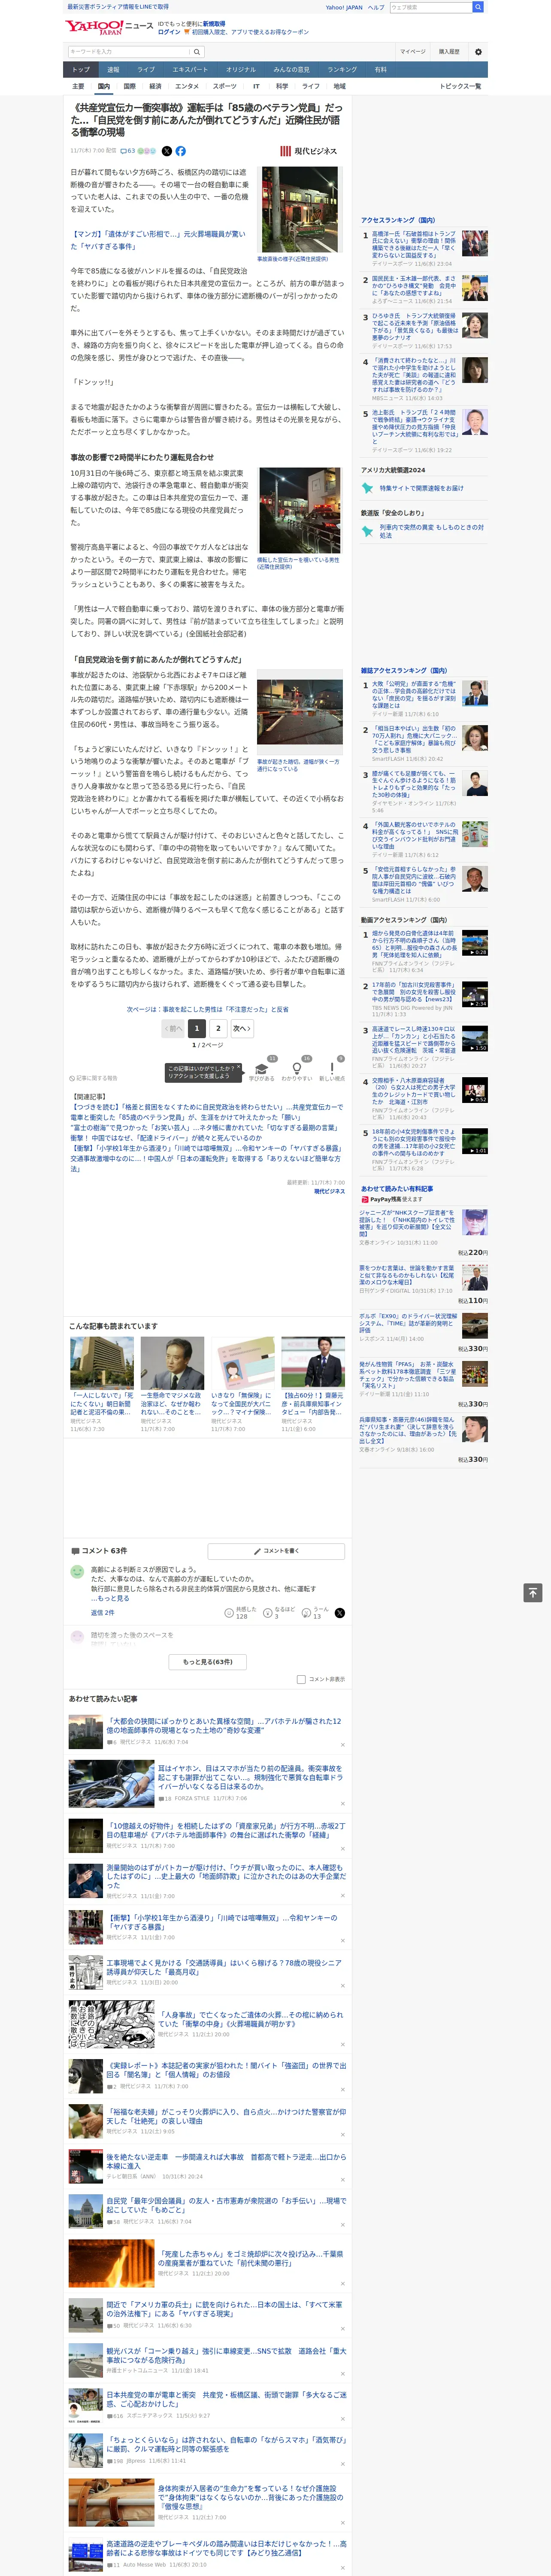Image resolution: width=551 pixels, height=2576 pixels.
Task: Open 返信 2件 replies link
Action: tap(103, 1612)
